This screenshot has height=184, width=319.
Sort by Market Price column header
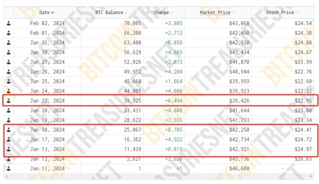pos(217,12)
